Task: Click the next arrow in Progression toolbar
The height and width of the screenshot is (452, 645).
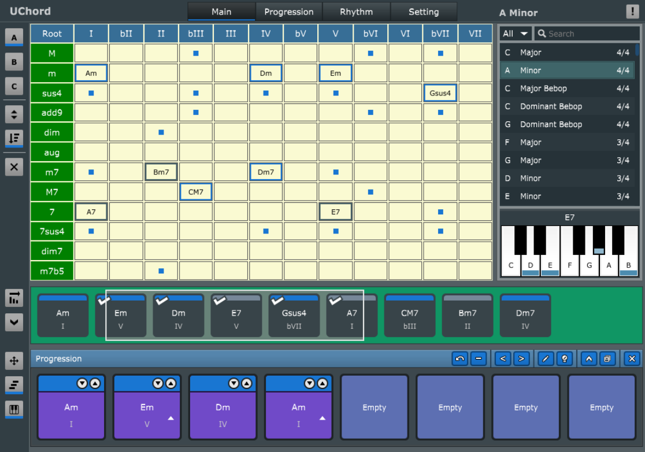Action: click(x=521, y=358)
